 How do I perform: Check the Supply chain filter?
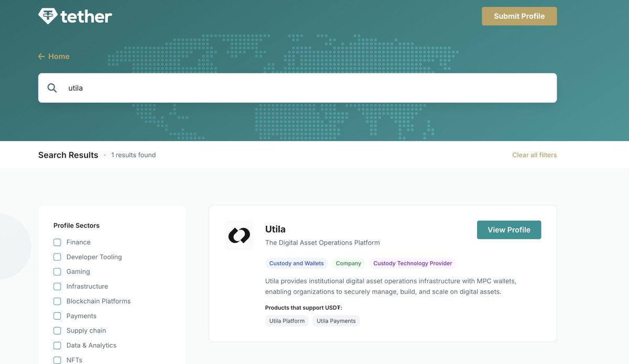[57, 330]
